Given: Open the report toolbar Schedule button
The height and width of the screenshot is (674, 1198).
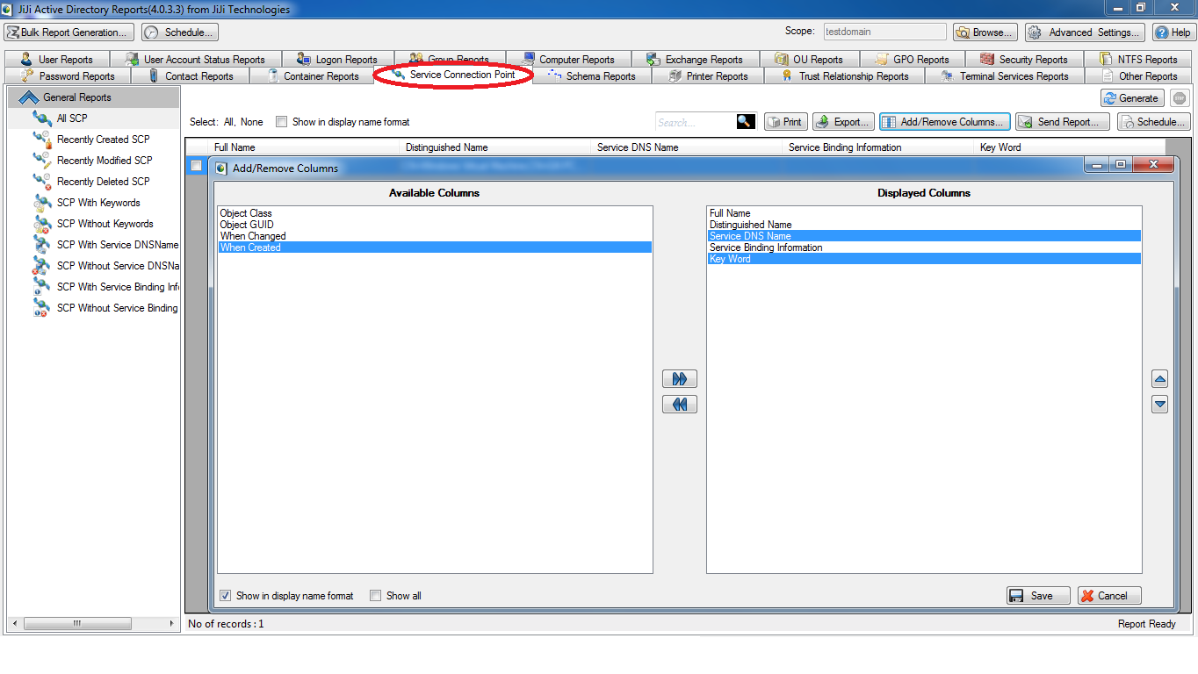Looking at the screenshot, I should tap(1154, 122).
